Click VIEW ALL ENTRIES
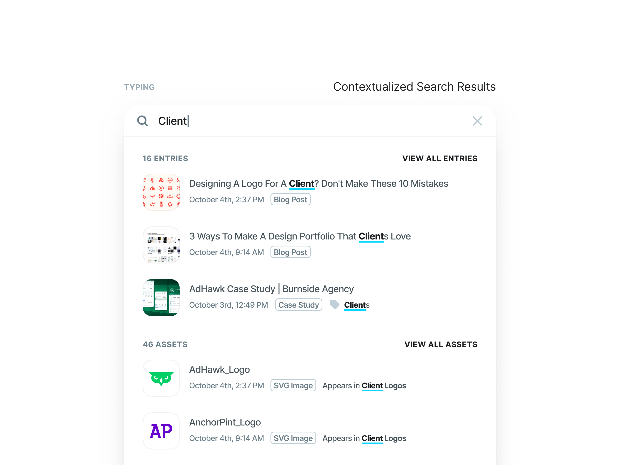The height and width of the screenshot is (465, 620). click(440, 158)
